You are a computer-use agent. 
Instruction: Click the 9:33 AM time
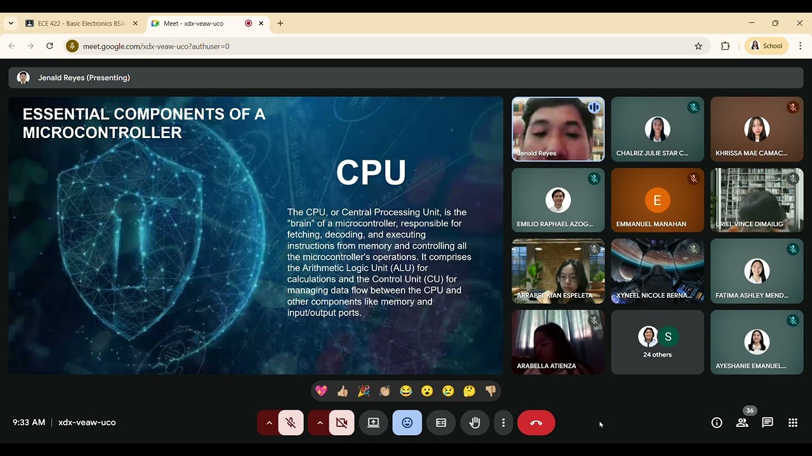(x=29, y=422)
